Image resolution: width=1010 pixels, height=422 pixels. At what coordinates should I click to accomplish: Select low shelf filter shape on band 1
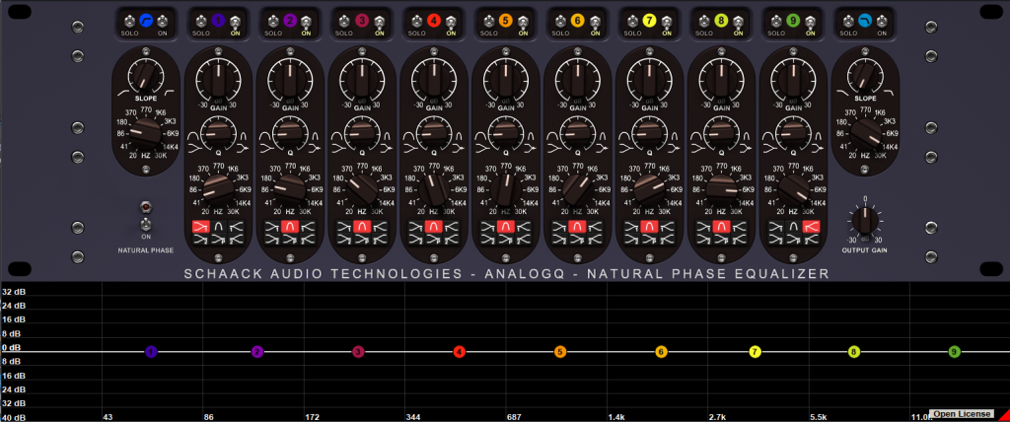point(200,227)
